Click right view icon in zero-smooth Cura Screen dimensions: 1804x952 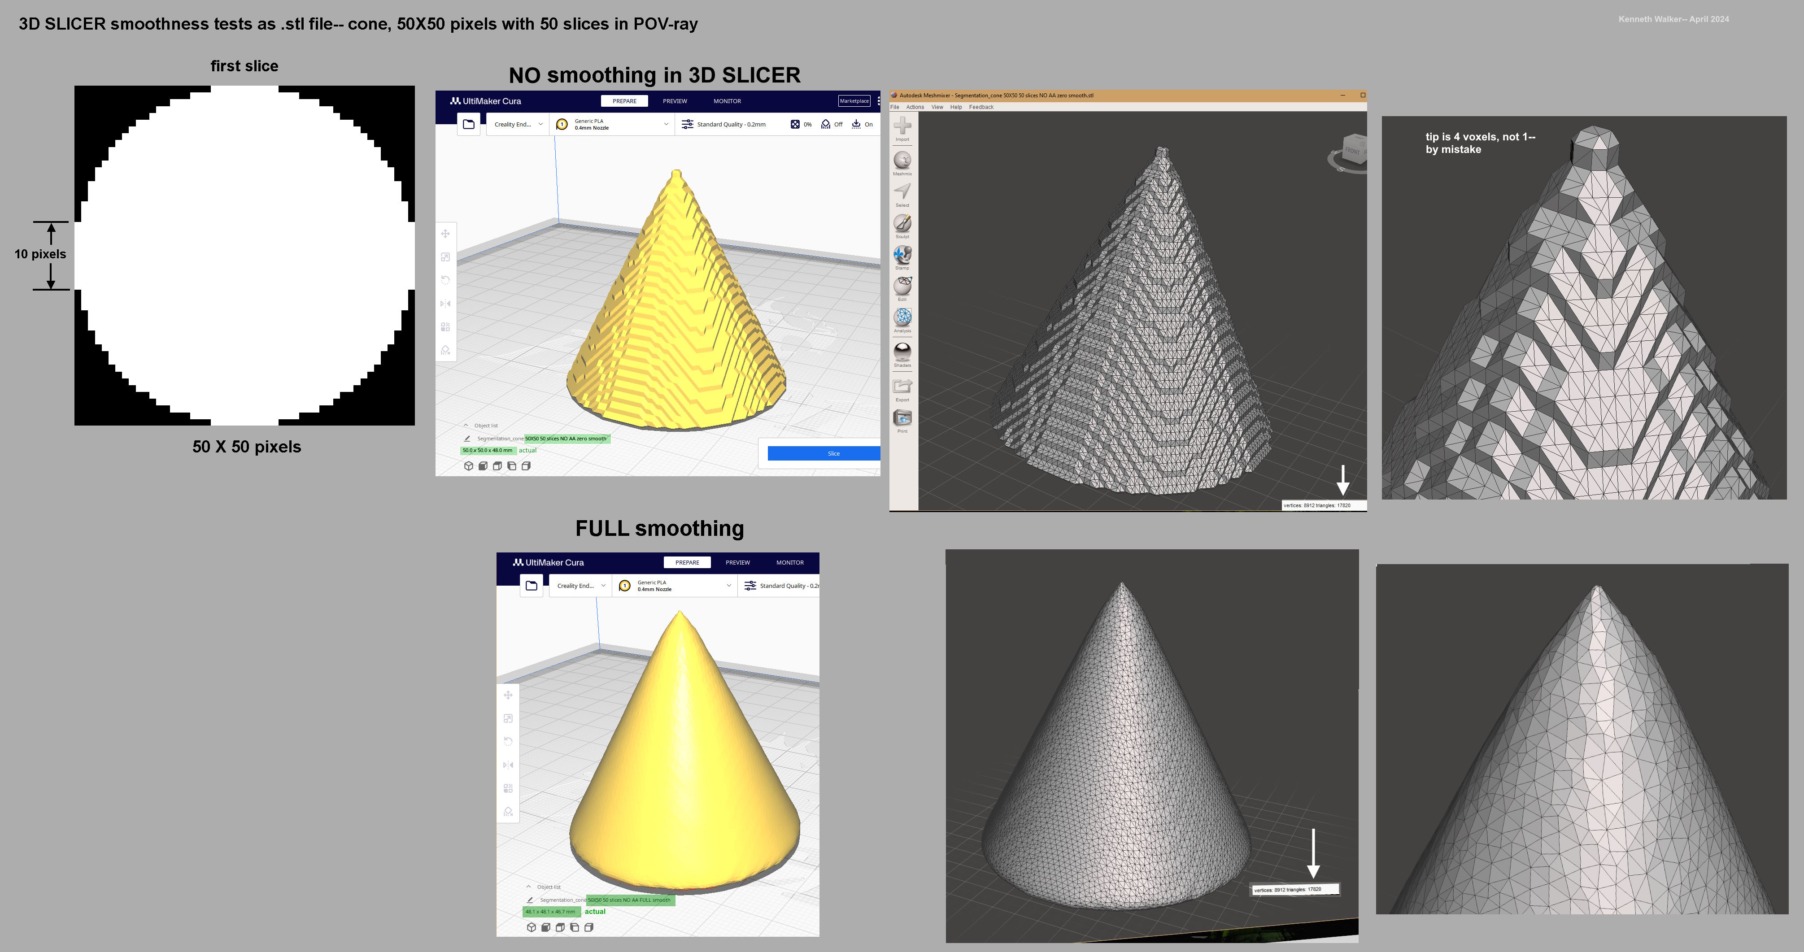[x=526, y=466]
